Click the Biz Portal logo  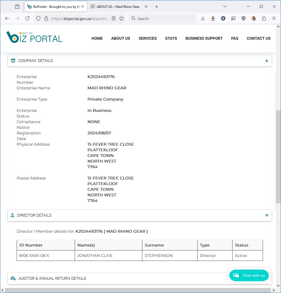point(34,37)
